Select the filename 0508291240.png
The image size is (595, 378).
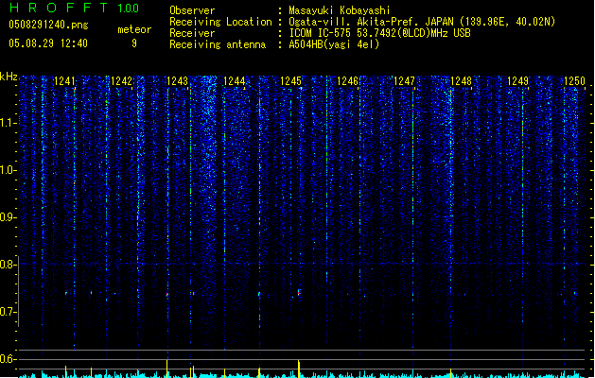48,26
